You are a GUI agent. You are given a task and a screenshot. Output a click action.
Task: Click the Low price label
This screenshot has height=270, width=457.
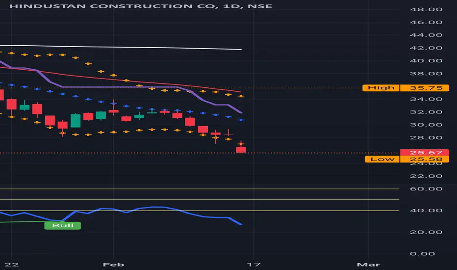[x=382, y=159]
